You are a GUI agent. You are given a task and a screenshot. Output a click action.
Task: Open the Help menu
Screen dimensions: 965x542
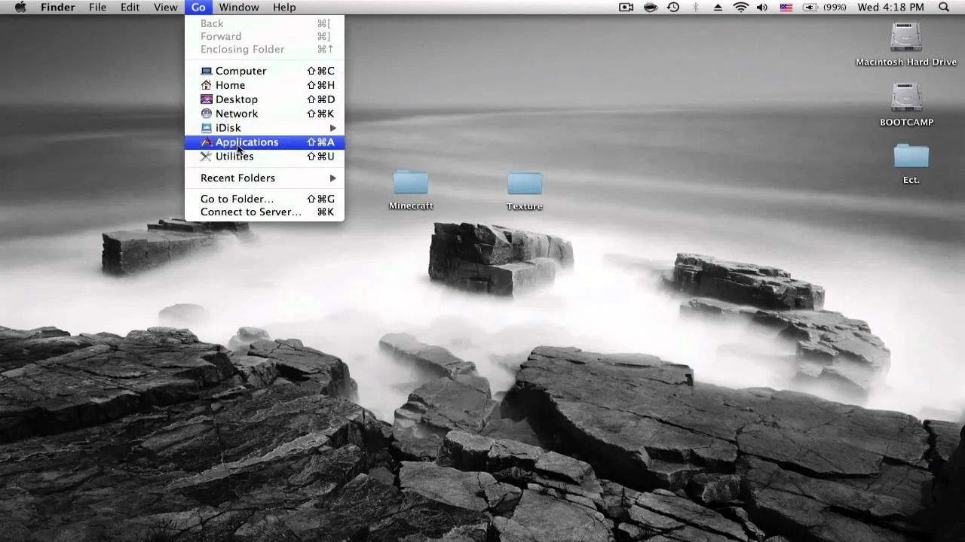click(x=284, y=7)
